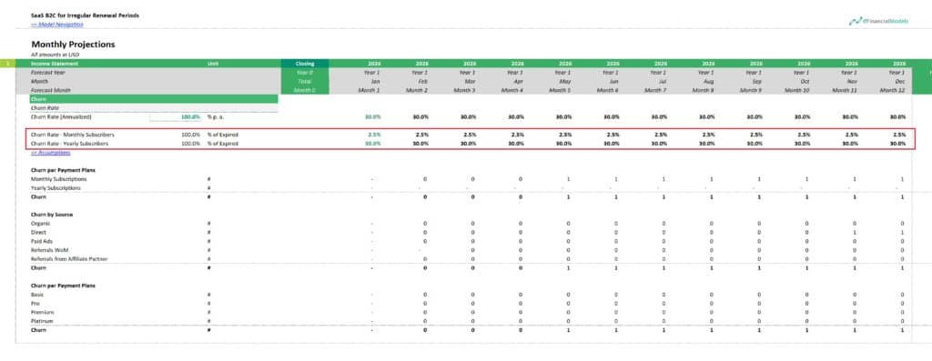Click the Basic plan row label
Viewport: 932px width, 361px height.
point(36,295)
